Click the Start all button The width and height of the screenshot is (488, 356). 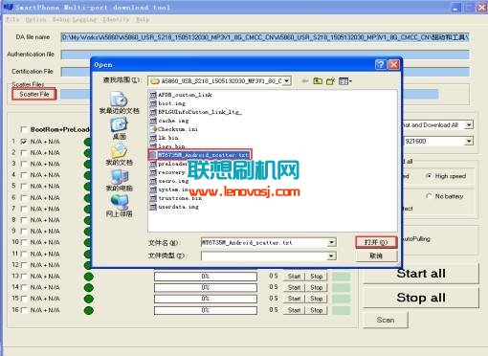(x=421, y=274)
